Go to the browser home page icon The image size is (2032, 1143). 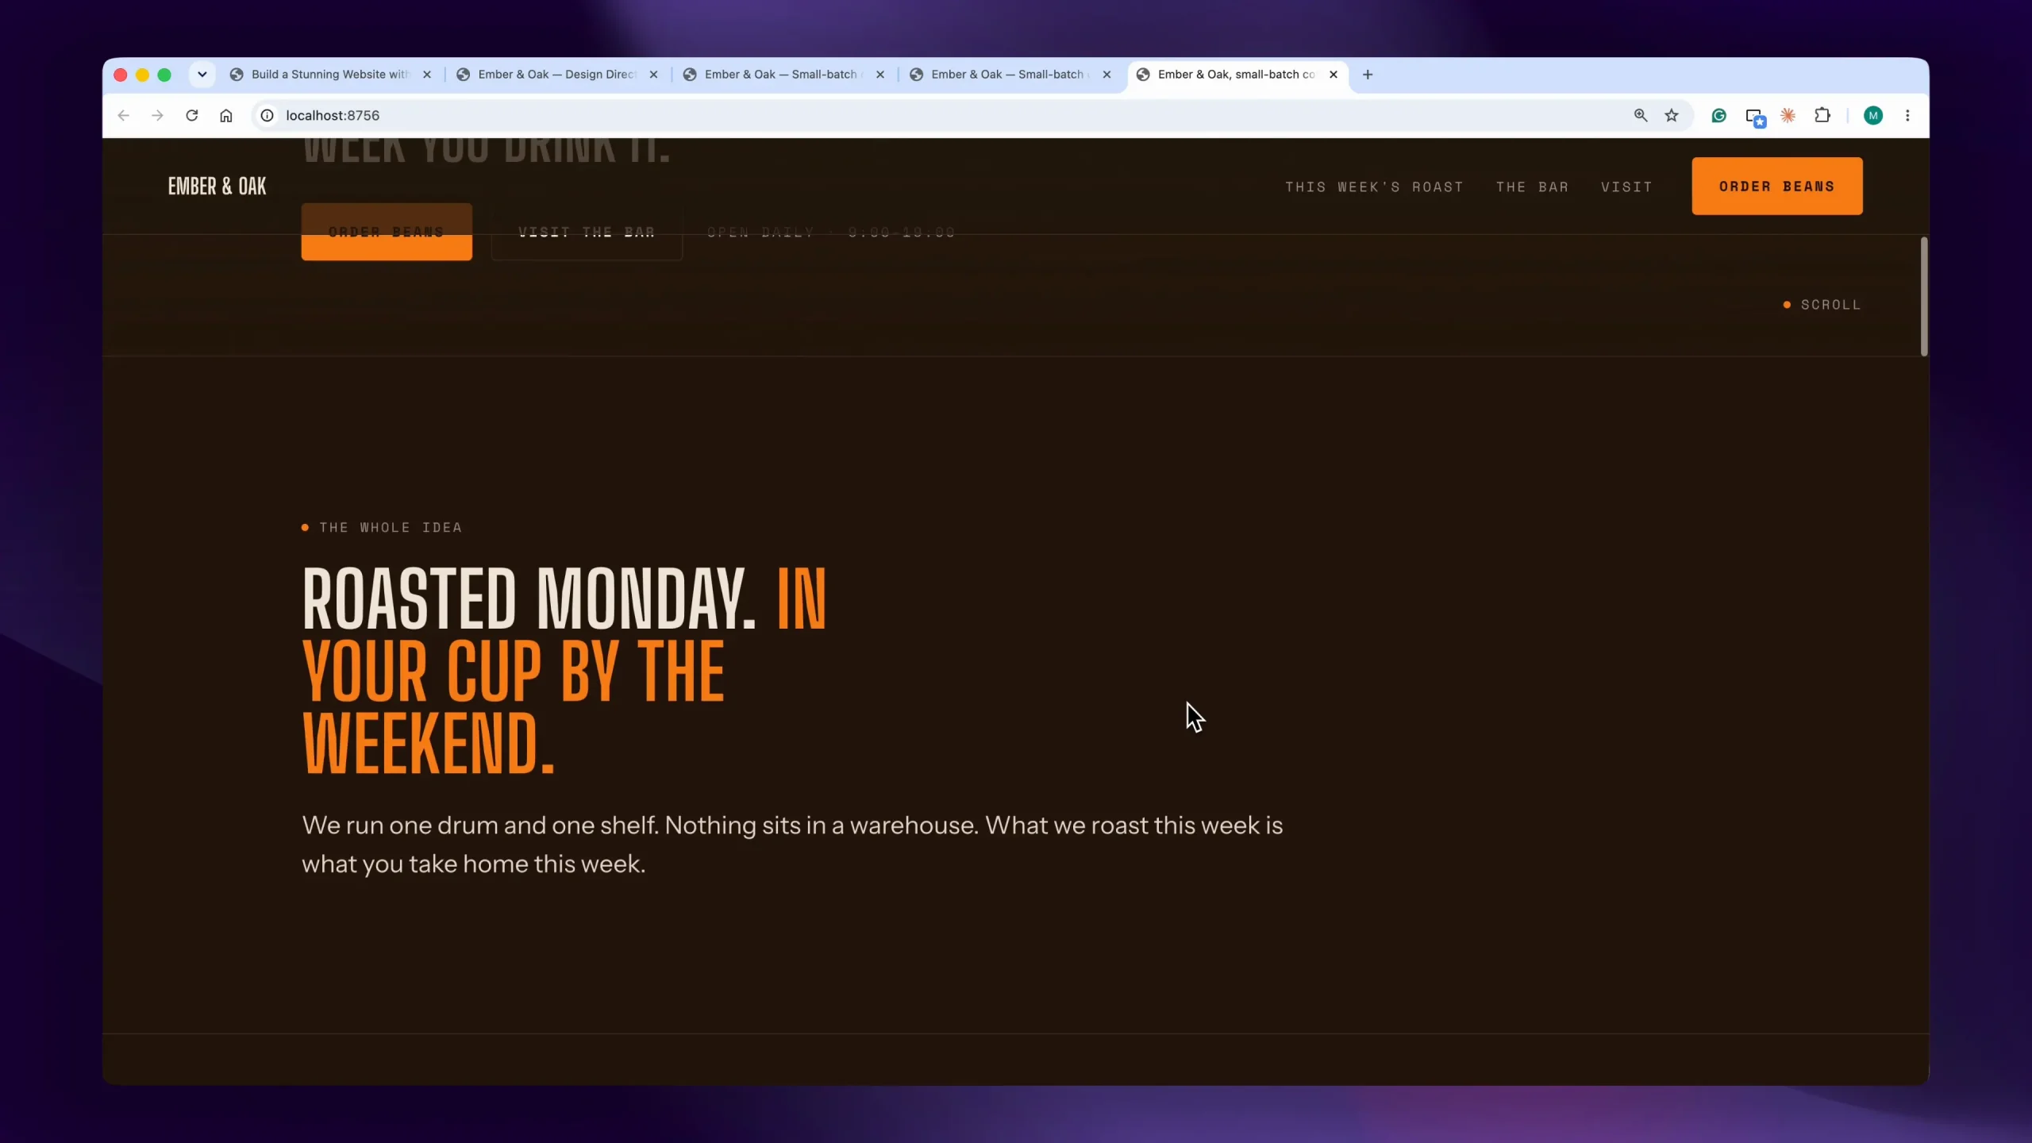(x=226, y=116)
